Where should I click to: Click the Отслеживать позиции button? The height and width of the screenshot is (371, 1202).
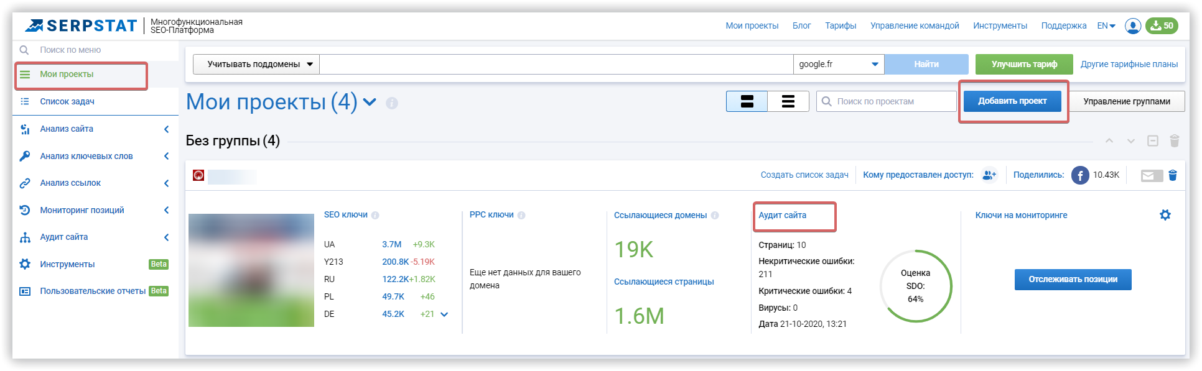click(1073, 279)
